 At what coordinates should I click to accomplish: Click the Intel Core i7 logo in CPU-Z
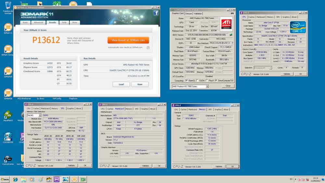pos(298,27)
